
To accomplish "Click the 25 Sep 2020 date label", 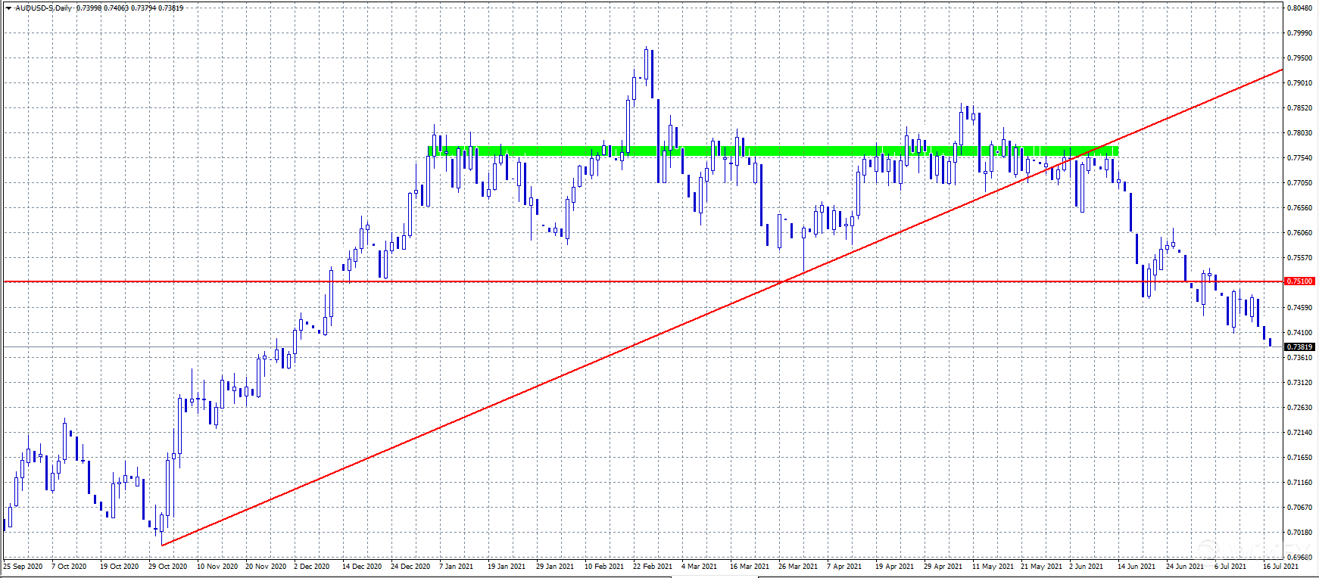I will point(23,566).
